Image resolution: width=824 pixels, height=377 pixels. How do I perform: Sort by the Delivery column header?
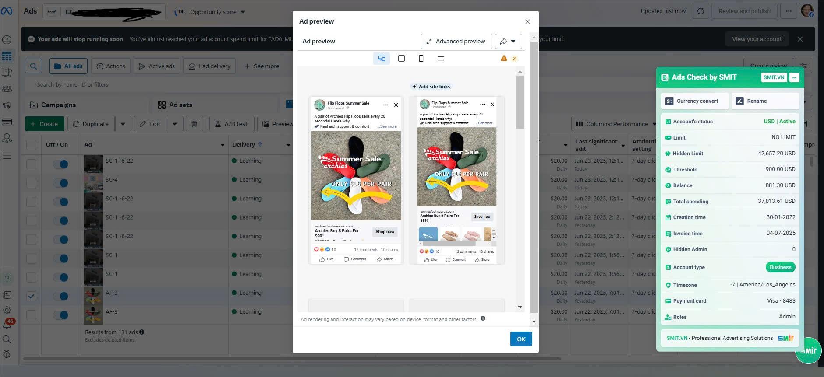pyautogui.click(x=247, y=145)
